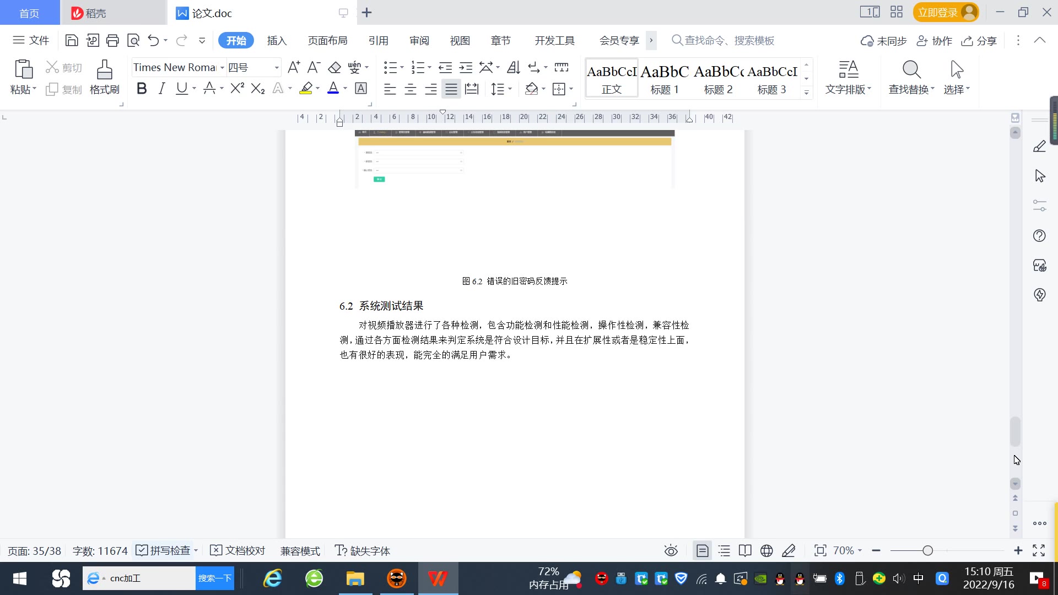The image size is (1058, 595).
Task: Toggle italic formatting
Action: 161,89
